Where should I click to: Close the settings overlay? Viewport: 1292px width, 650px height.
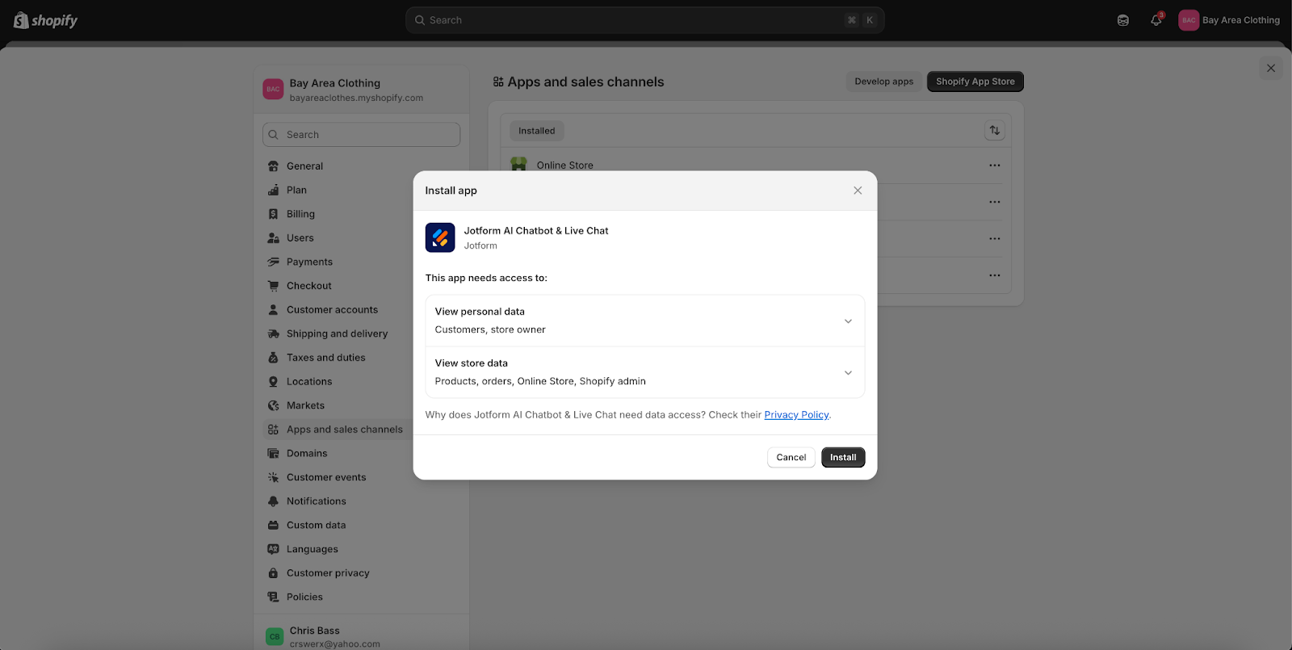[x=1271, y=68]
